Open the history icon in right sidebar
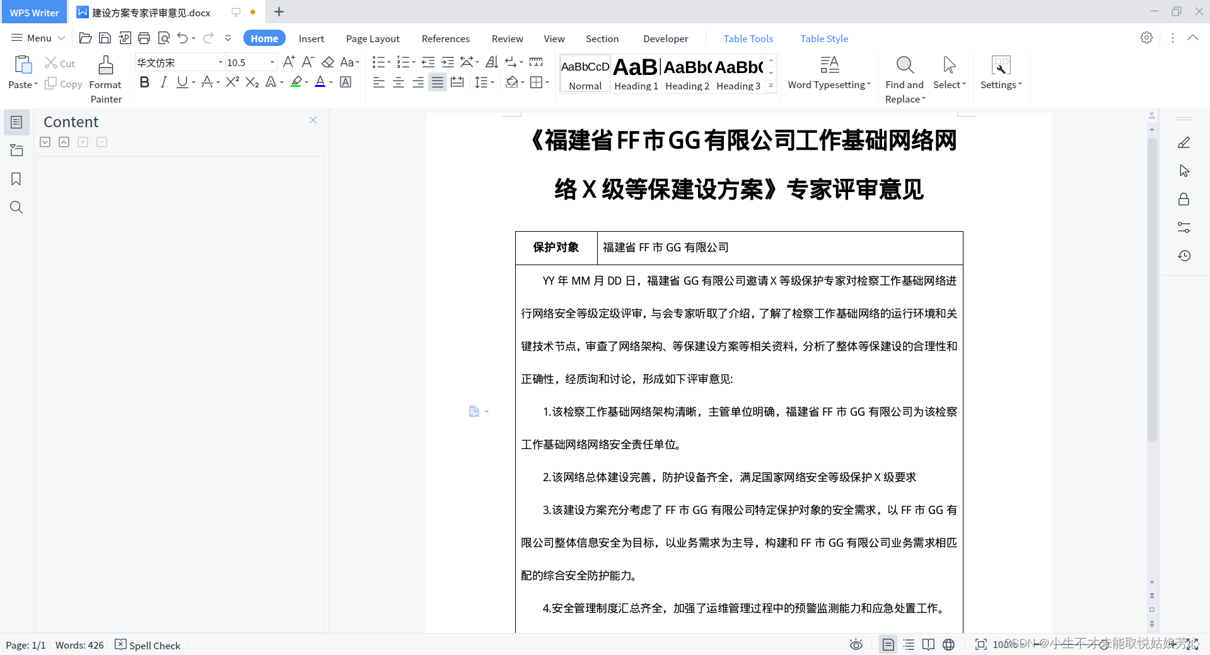Viewport: 1210px width, 655px height. [1184, 256]
